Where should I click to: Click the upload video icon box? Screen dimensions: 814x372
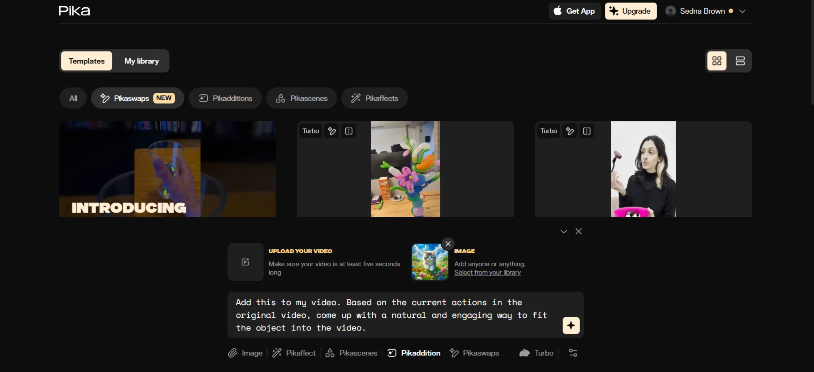click(245, 262)
